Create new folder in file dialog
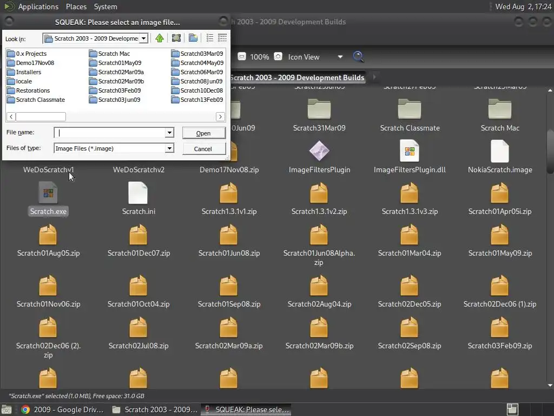 pyautogui.click(x=193, y=38)
